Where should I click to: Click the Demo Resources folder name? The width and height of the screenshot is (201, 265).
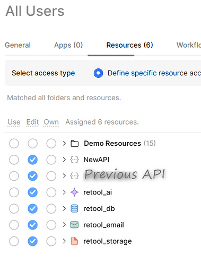[112, 144]
